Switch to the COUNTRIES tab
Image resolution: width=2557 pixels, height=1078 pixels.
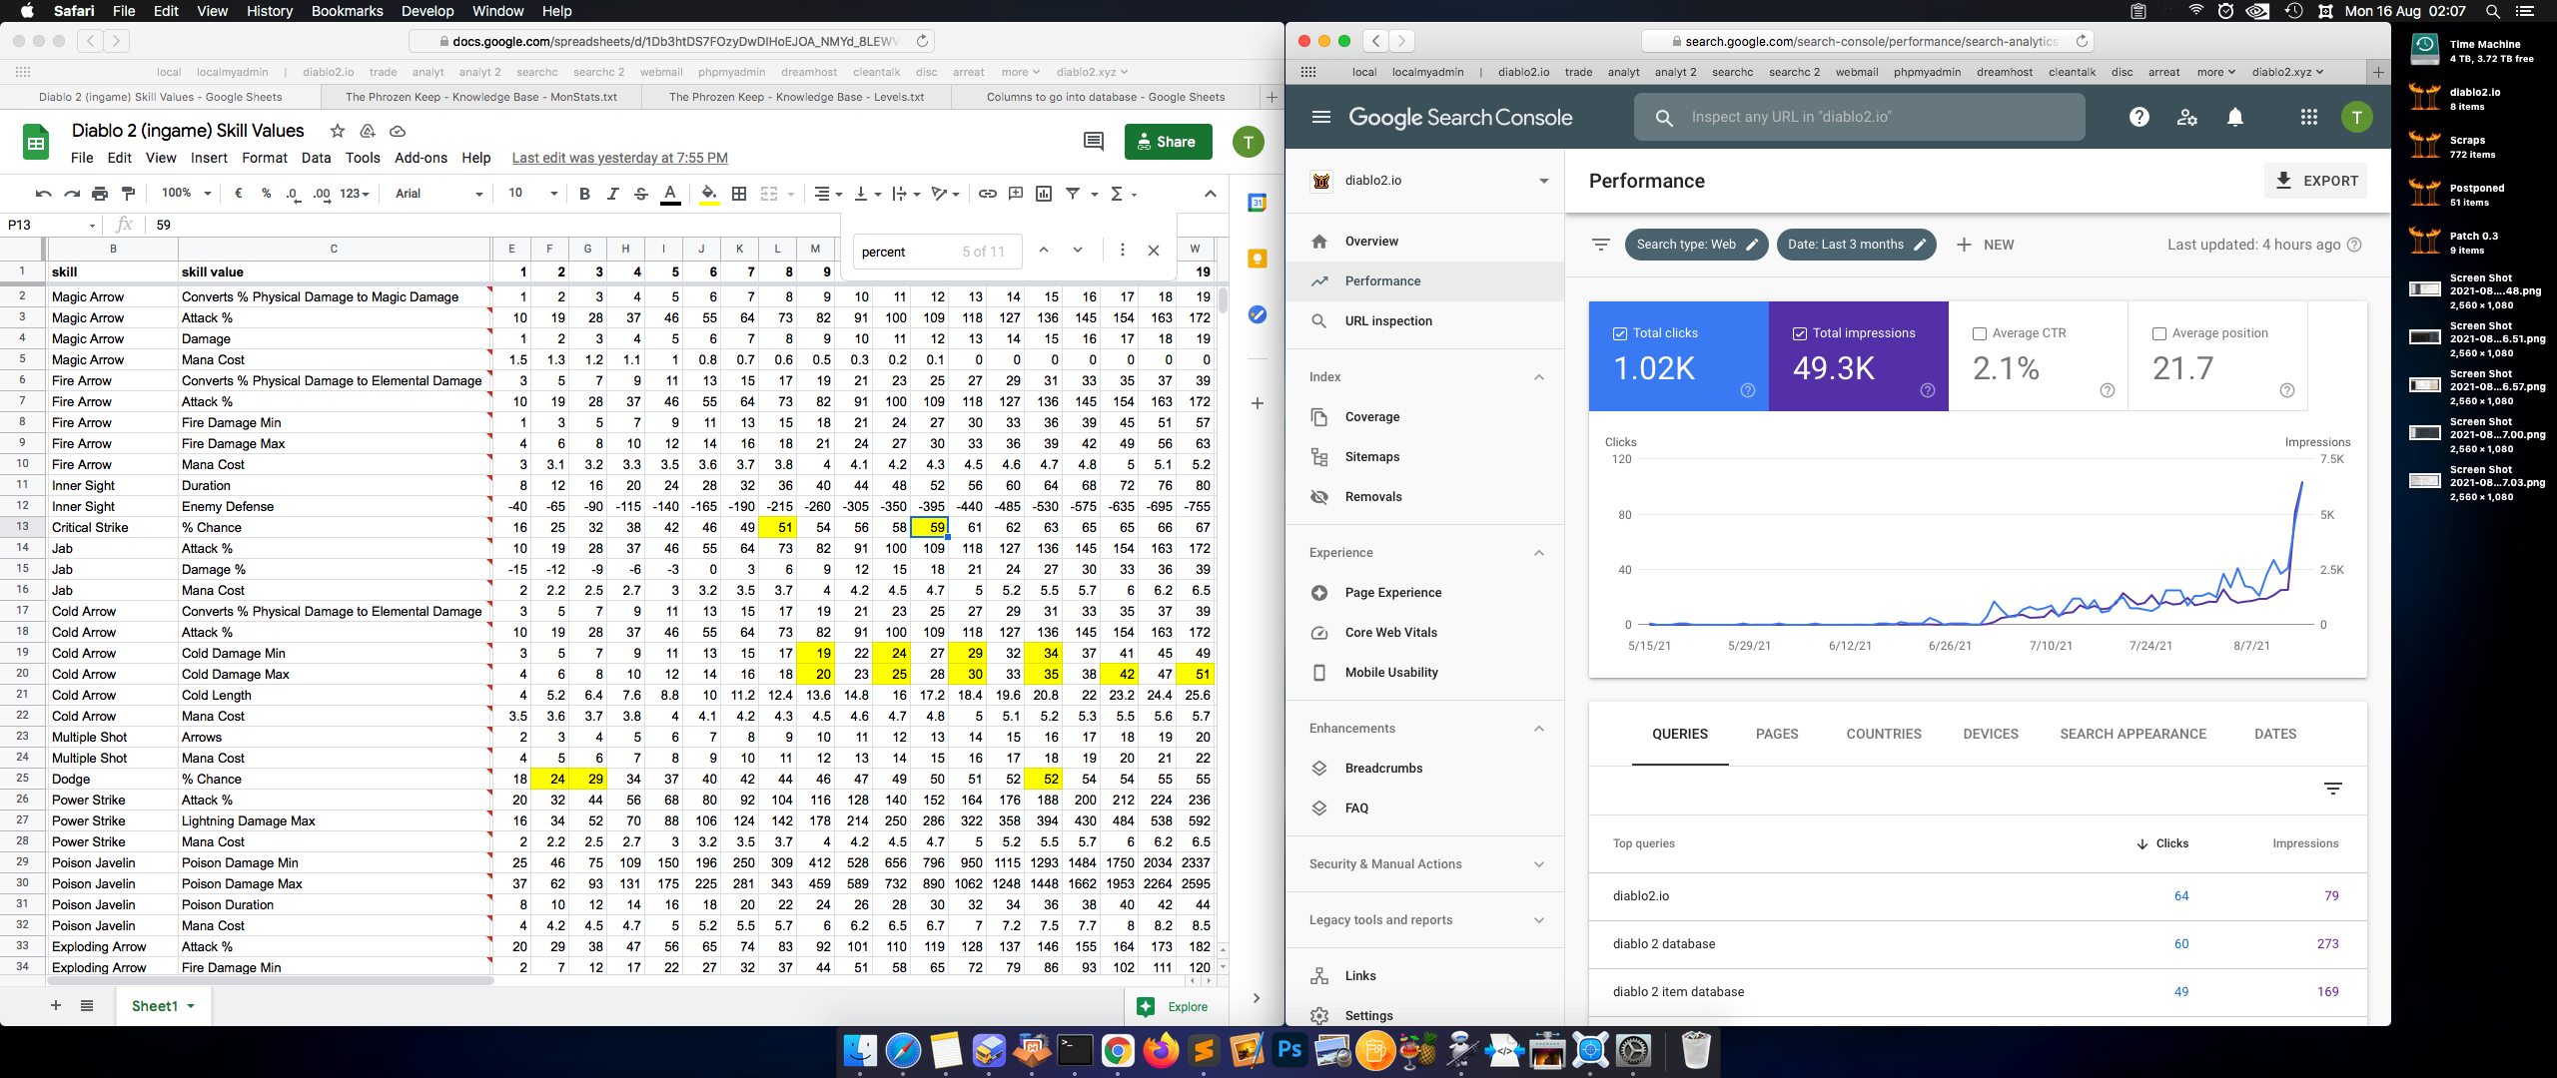click(1884, 734)
